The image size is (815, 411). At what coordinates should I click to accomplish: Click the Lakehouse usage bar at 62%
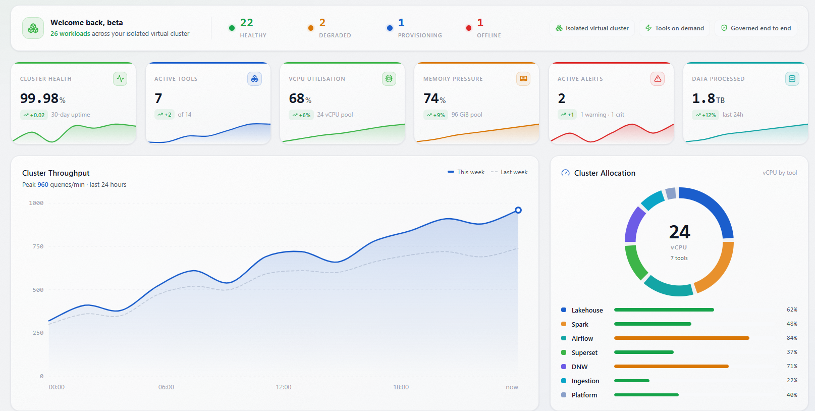(664, 310)
